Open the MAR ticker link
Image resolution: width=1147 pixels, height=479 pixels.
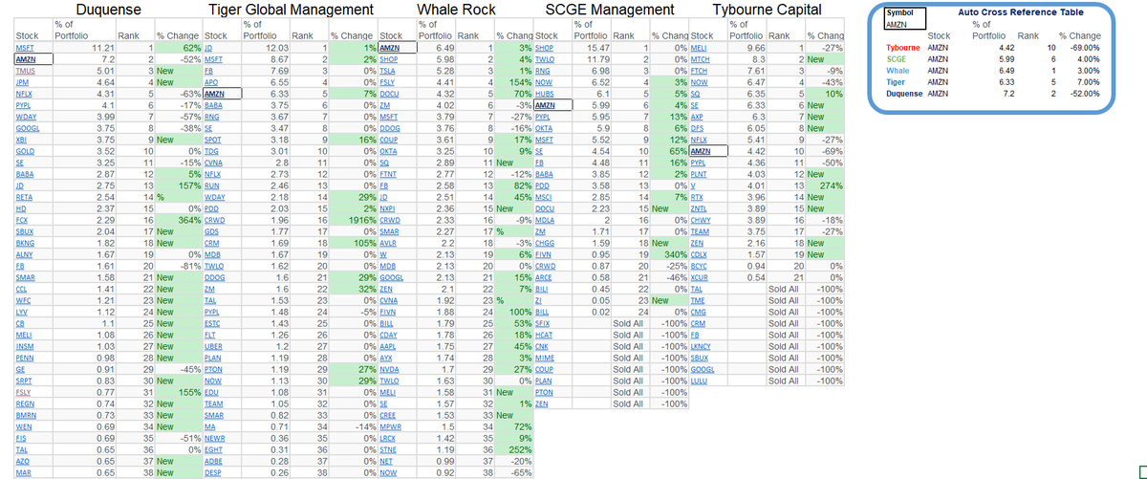(23, 473)
